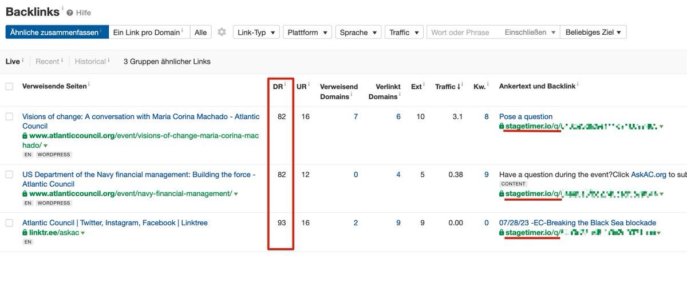
Task: Click the Wort oder Phrase search field
Action: point(463,33)
